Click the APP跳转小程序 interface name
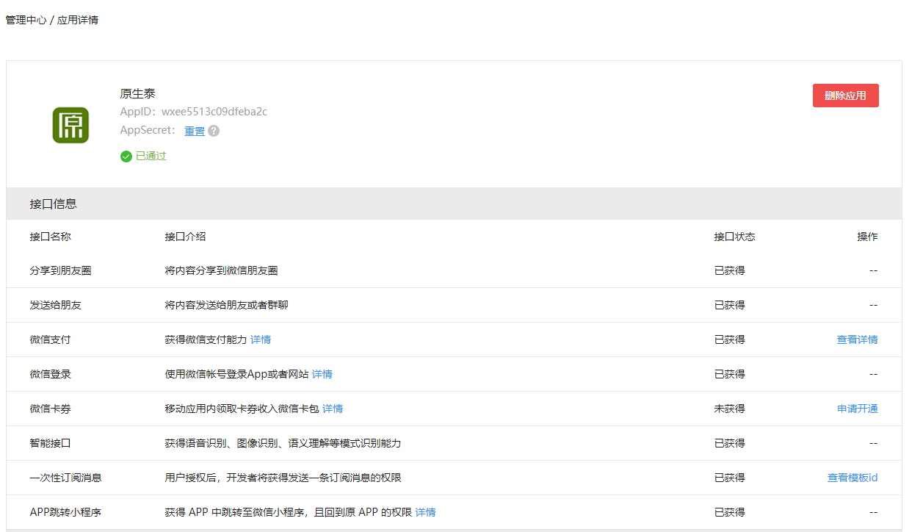 tap(65, 512)
